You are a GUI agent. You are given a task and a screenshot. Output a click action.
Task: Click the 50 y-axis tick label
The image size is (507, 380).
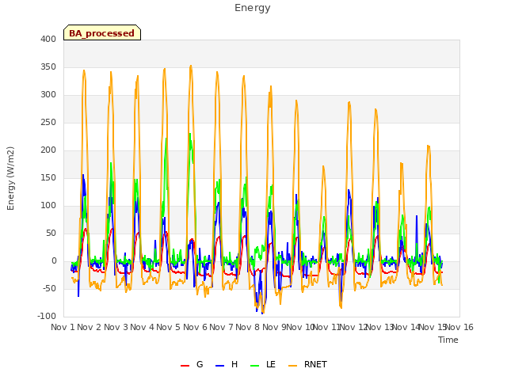pos(51,233)
